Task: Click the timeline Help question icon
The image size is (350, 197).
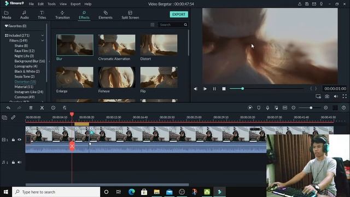Action: click(344, 108)
